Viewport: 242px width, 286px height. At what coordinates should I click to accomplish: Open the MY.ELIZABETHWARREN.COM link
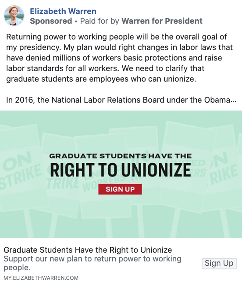click(41, 278)
